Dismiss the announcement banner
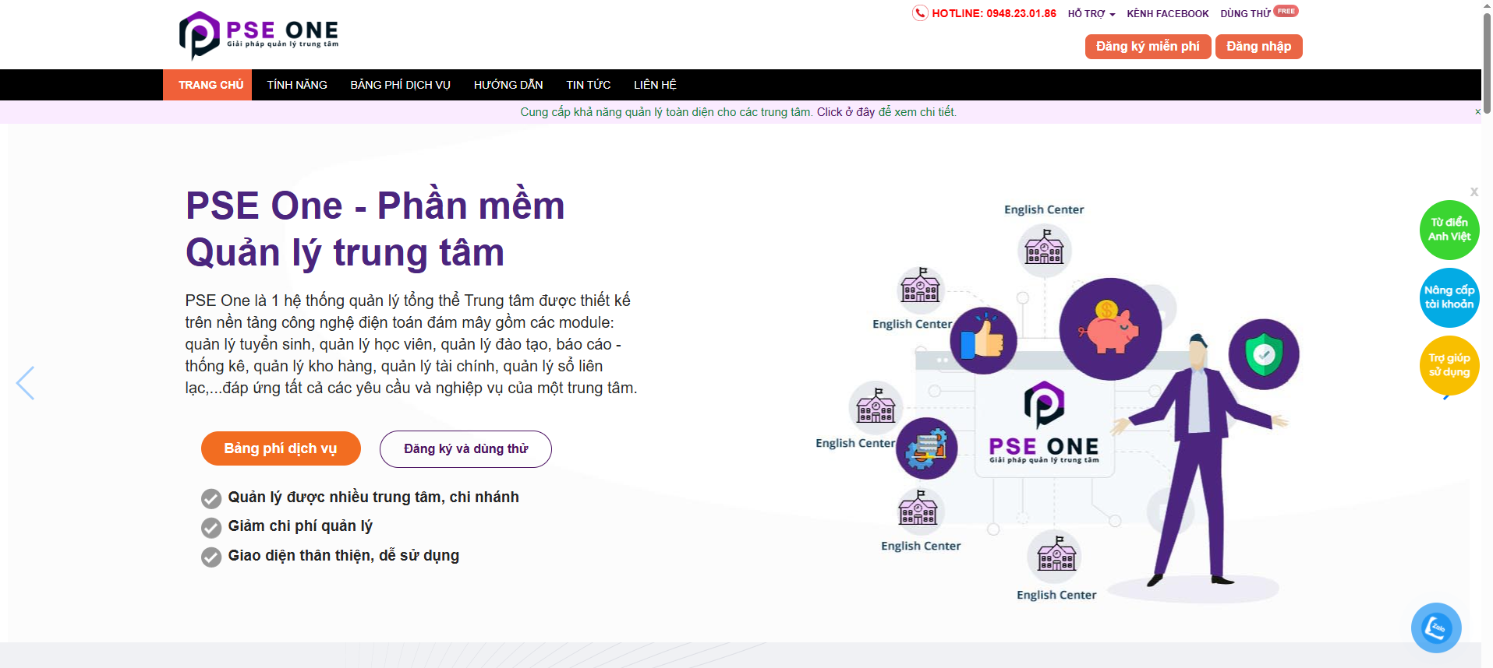Screen dimensions: 1493x668 click(x=1477, y=112)
